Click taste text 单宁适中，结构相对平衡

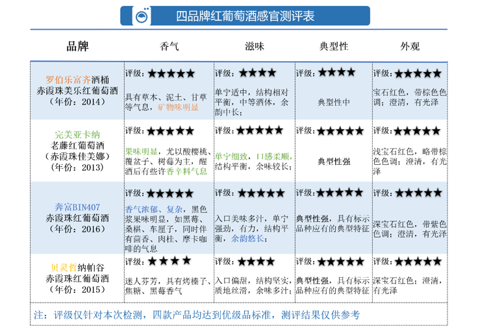[x=251, y=97]
